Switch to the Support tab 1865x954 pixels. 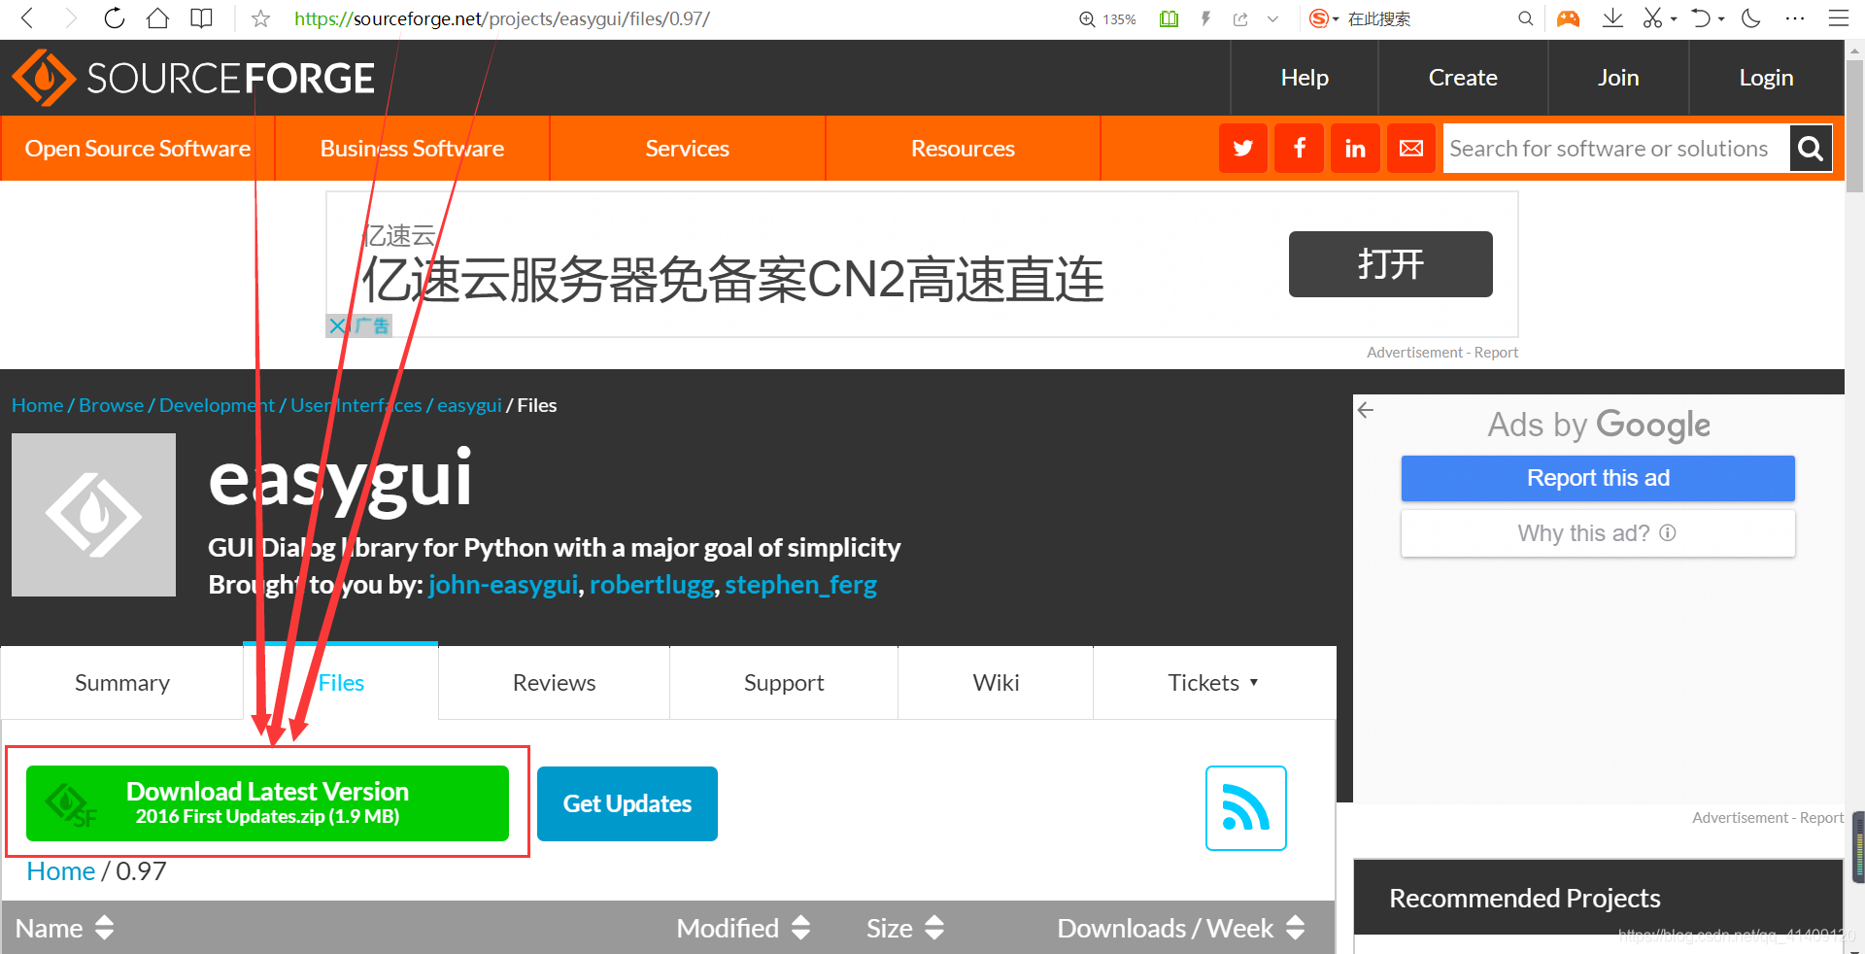[784, 683]
